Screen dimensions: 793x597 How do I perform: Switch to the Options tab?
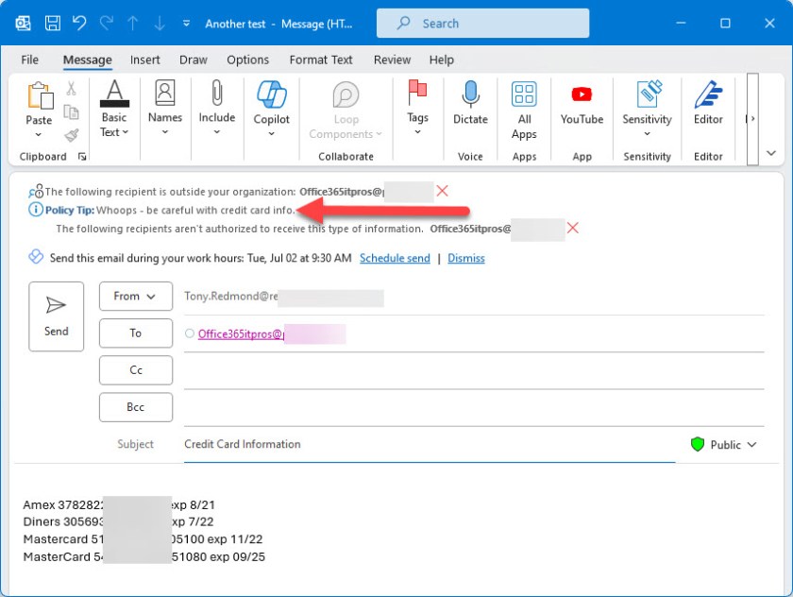247,60
